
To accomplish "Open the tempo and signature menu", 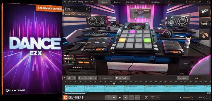I will coord(158,98).
